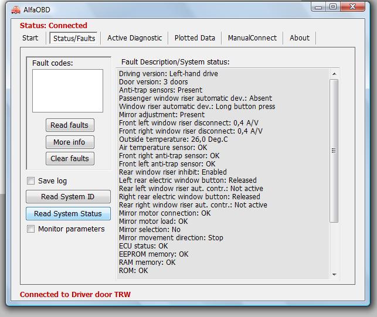Click the AlfaOBD car icon in title bar
The width and height of the screenshot is (377, 317).
pyautogui.click(x=16, y=10)
